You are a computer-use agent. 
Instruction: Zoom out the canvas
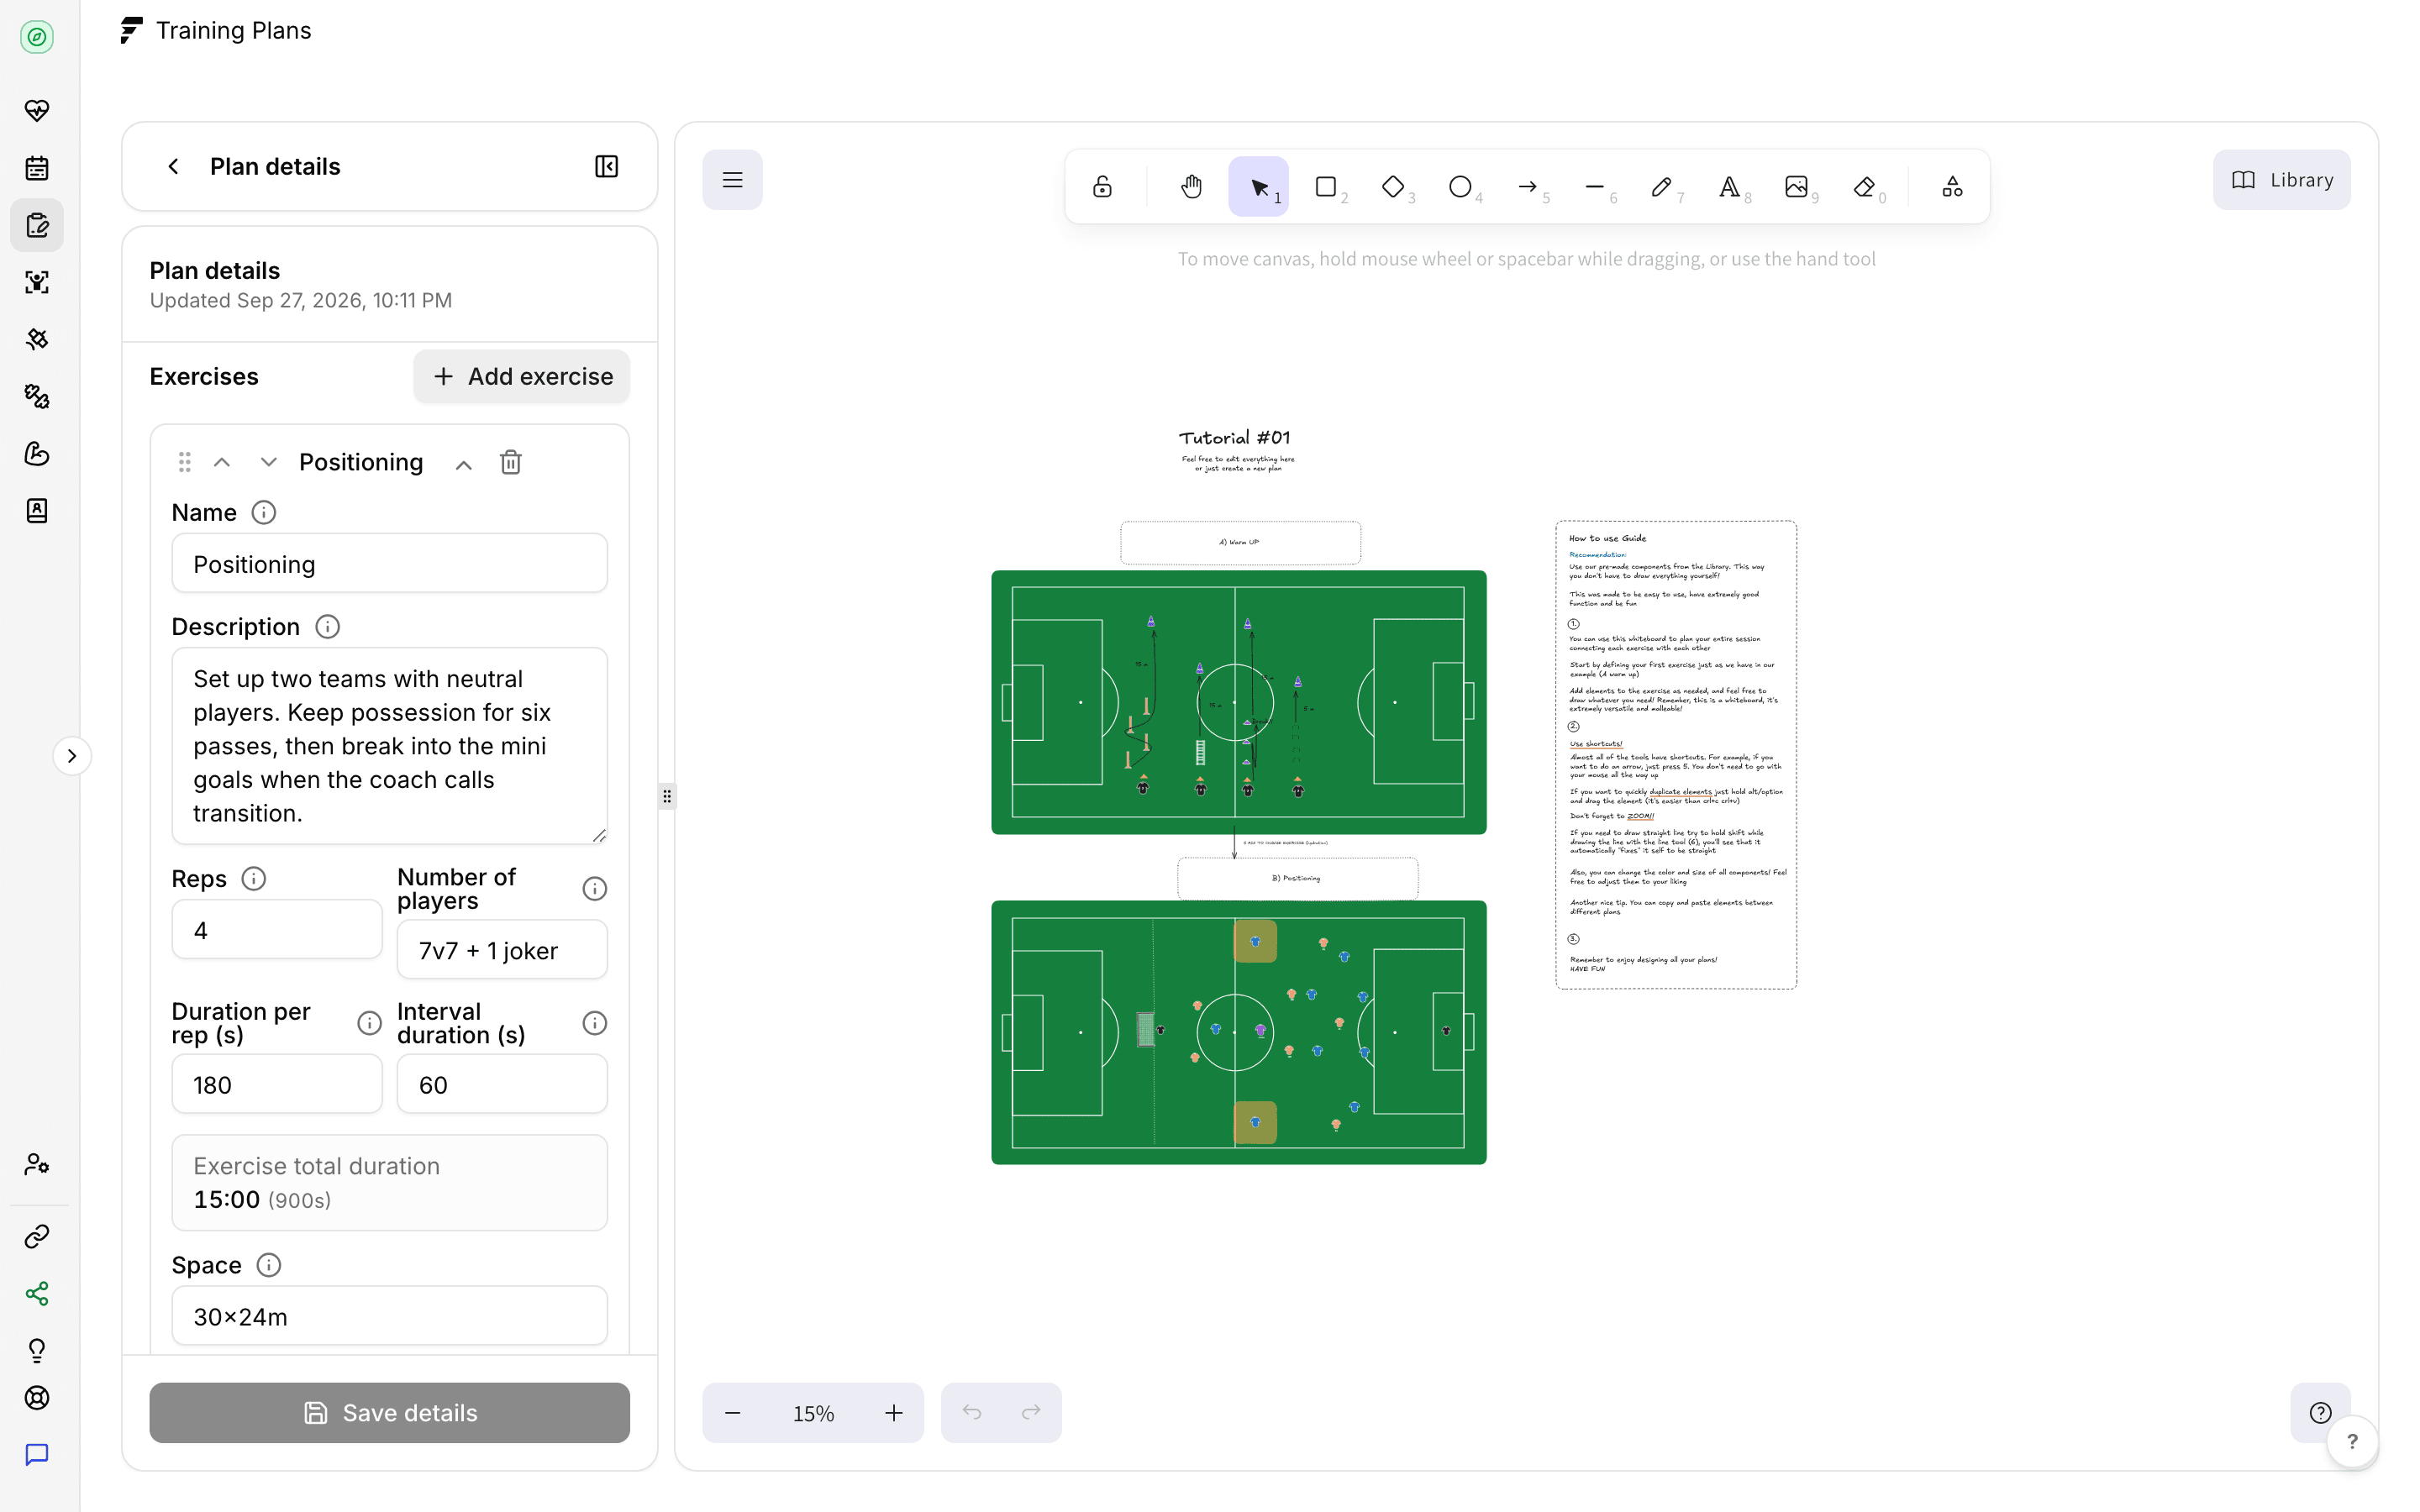(x=732, y=1413)
